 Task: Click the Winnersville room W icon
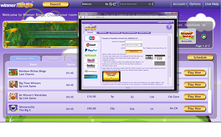(x=13, y=108)
